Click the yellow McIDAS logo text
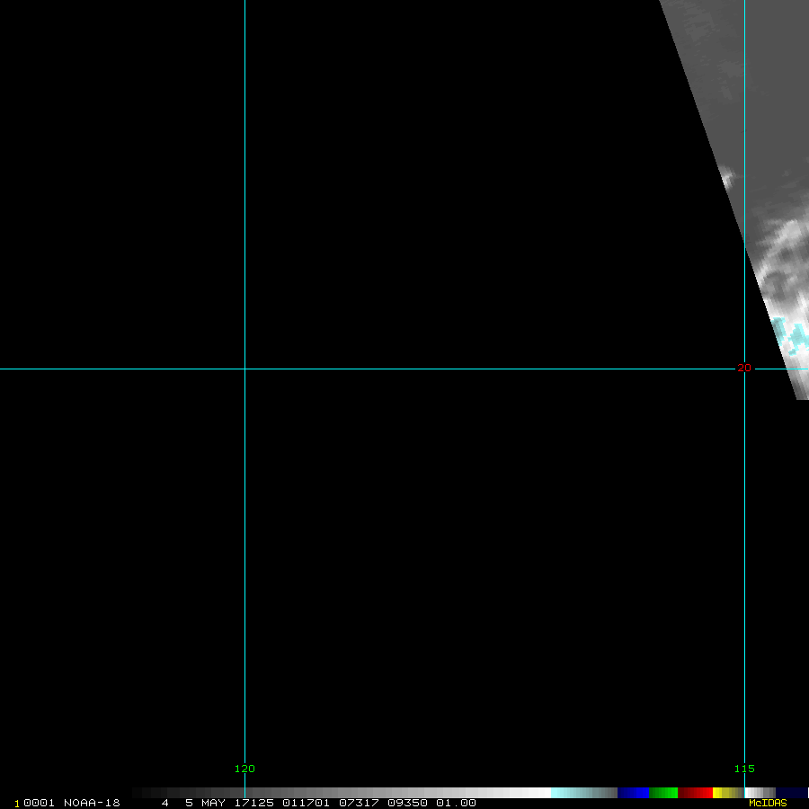Viewport: 809px width, 809px height. (767, 803)
